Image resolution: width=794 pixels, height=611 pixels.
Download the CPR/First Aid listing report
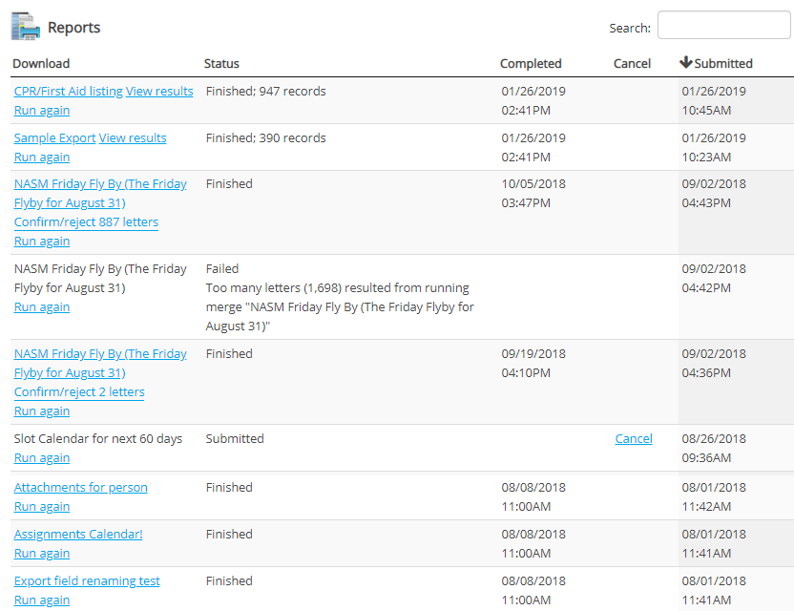pyautogui.click(x=68, y=92)
